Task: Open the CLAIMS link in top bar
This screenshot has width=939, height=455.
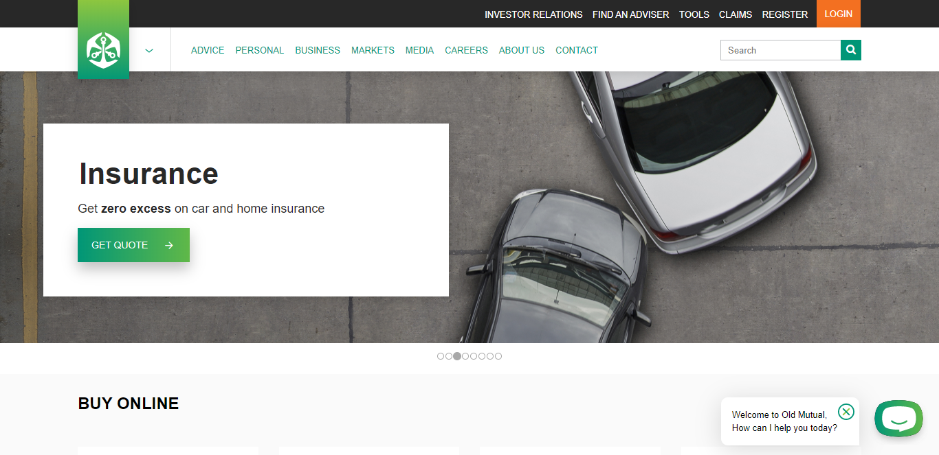Action: click(x=736, y=14)
